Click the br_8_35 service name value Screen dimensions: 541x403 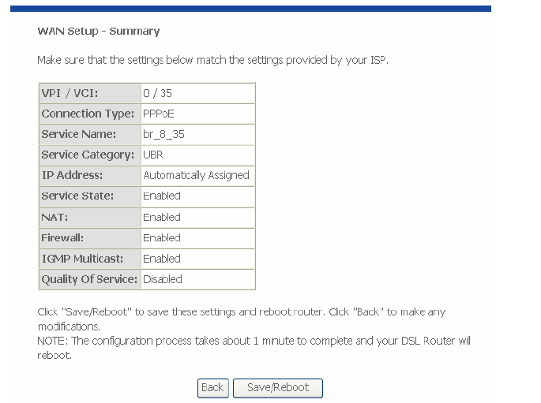coord(197,134)
